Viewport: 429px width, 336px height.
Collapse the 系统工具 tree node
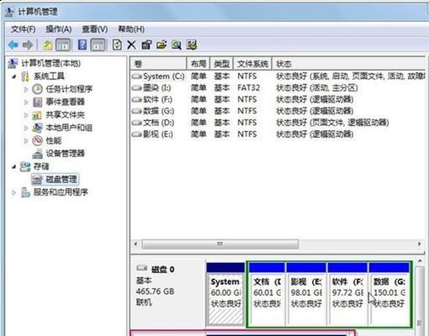[x=14, y=76]
